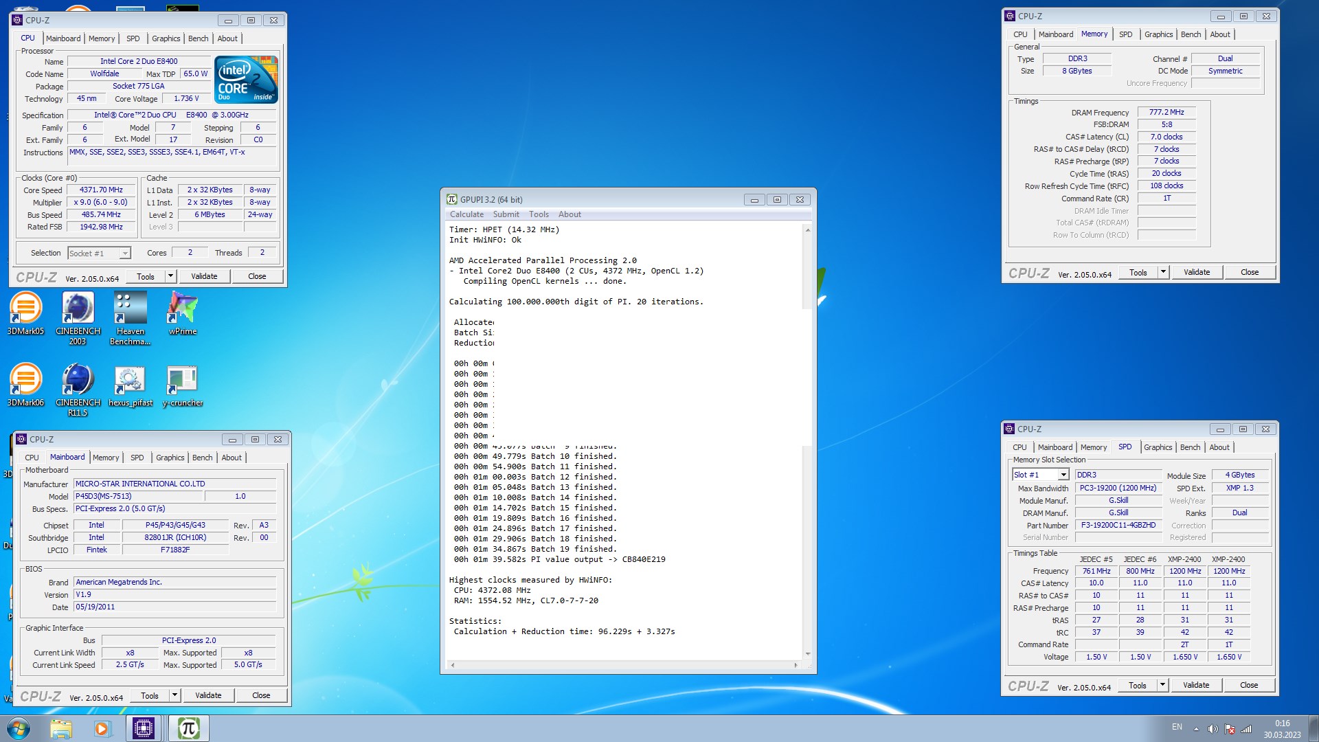
Task: Switch to CPU-Z via taskbar icon
Action: (x=144, y=728)
